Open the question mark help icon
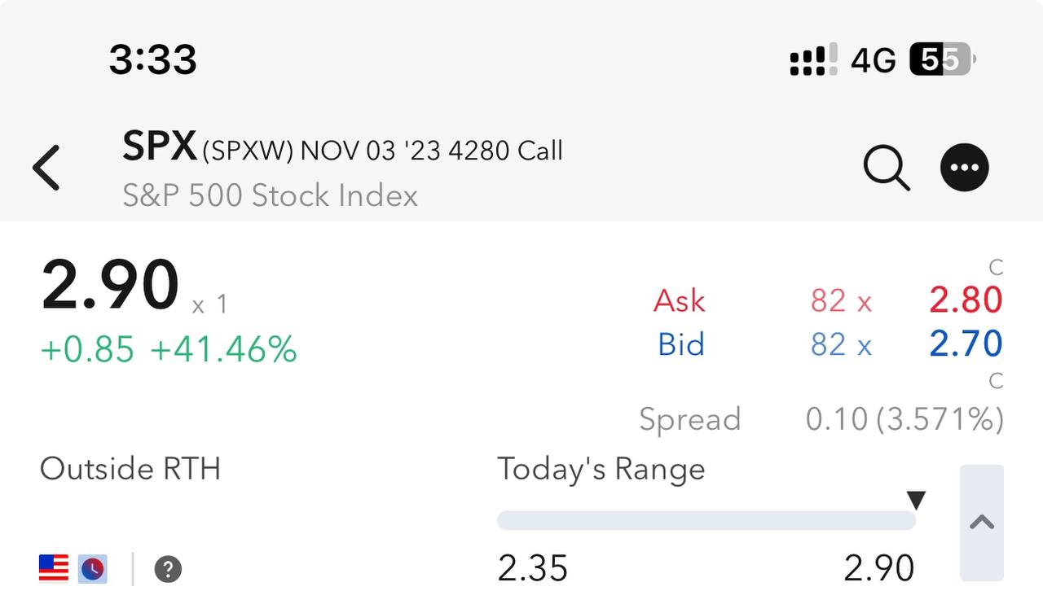 tap(168, 568)
